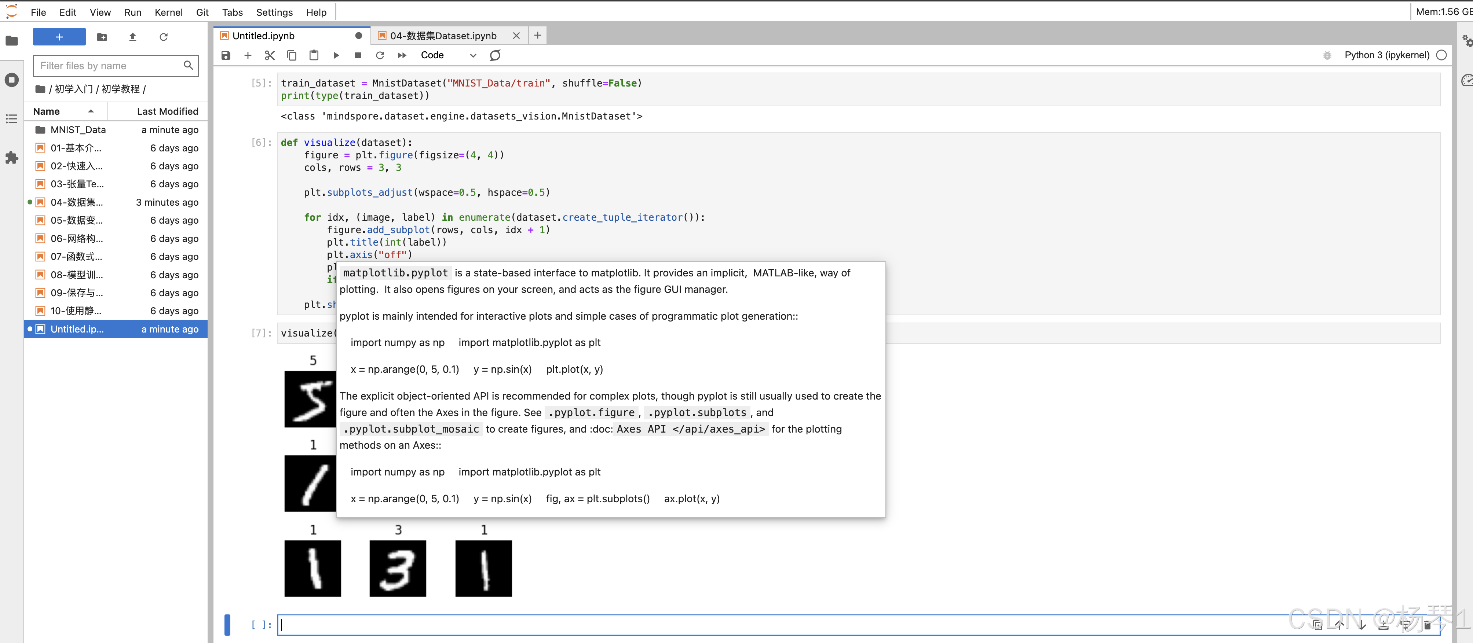Run the selected cell
Screen dimensions: 1473x643
pyautogui.click(x=336, y=55)
